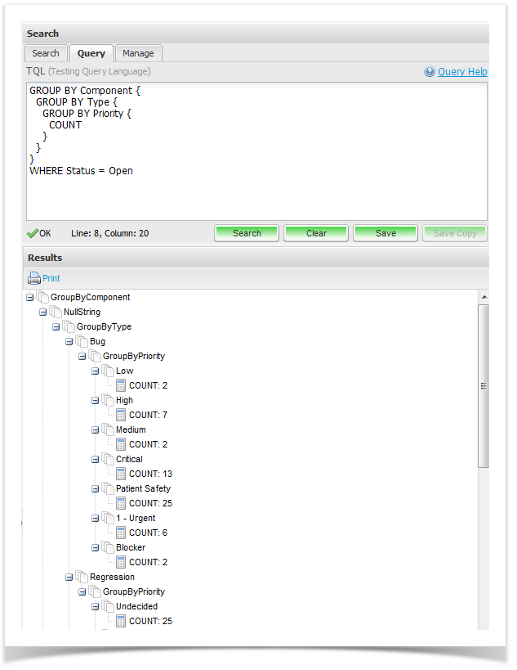Click the calculator icon beside COUNT: 6
Image resolution: width=517 pixels, height=670 pixels.
[121, 533]
